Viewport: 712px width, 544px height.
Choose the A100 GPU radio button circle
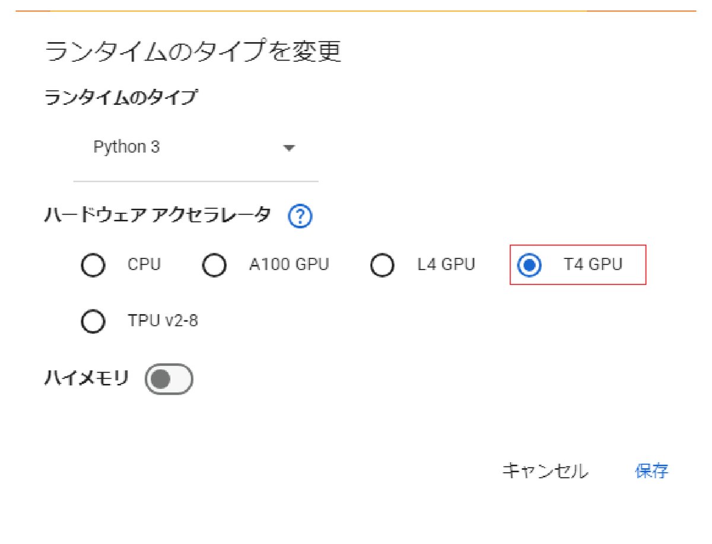[x=214, y=265]
